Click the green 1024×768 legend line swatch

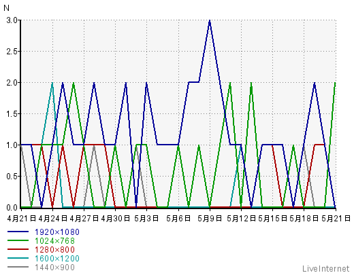pos(18,240)
